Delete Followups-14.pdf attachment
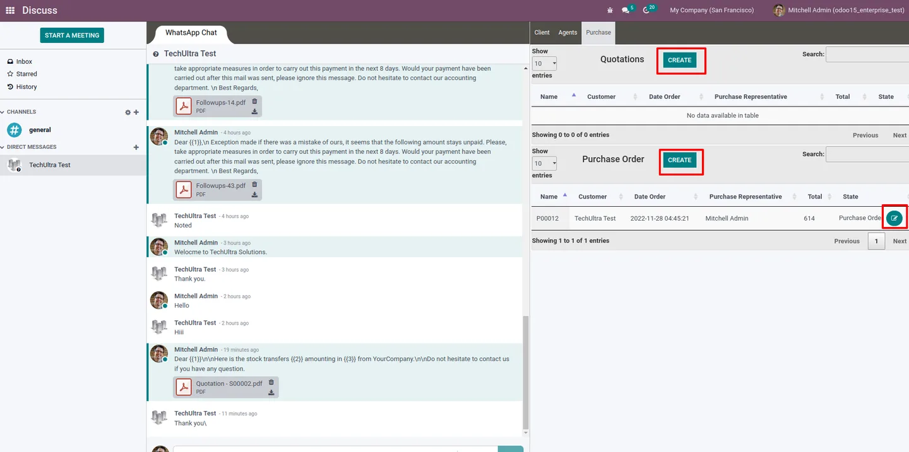The width and height of the screenshot is (909, 452). (254, 101)
